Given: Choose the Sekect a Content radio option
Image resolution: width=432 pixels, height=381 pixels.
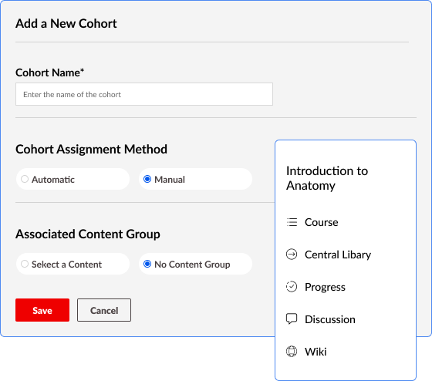Looking at the screenshot, I should coord(25,264).
